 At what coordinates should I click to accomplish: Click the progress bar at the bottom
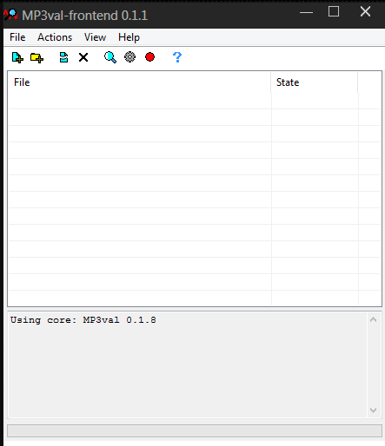(x=195, y=430)
